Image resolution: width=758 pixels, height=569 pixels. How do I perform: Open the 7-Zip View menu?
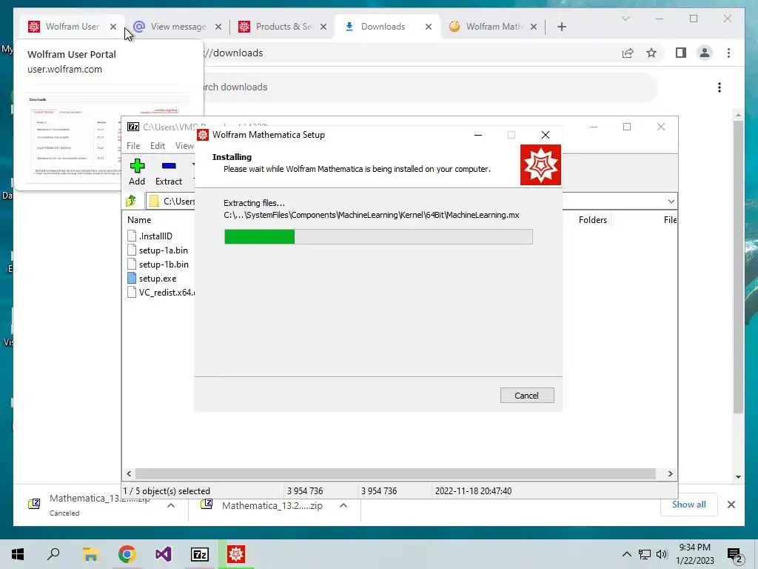[x=184, y=146]
